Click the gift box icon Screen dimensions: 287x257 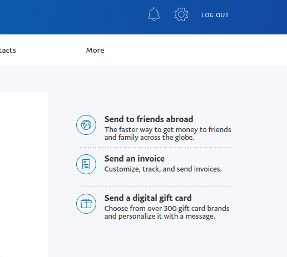pos(86,204)
